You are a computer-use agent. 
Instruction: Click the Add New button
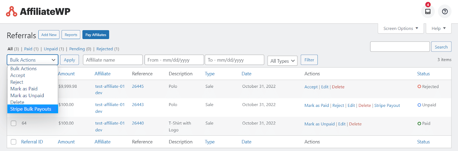(49, 35)
